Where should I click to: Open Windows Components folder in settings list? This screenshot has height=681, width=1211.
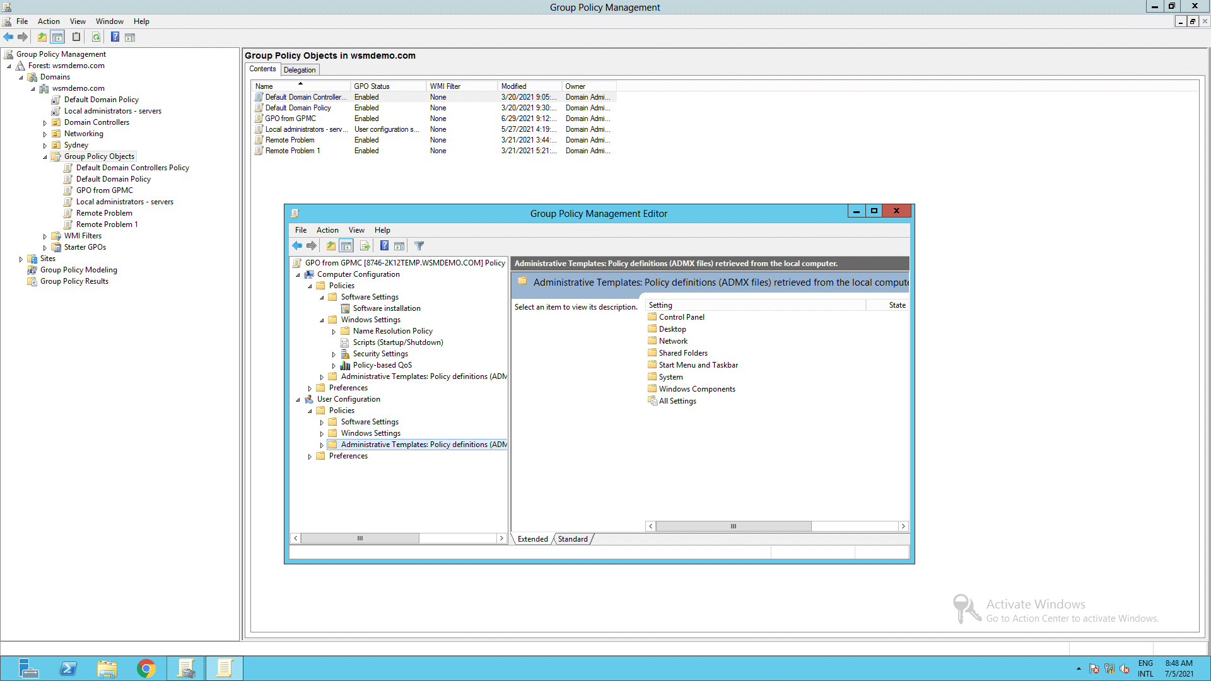697,389
